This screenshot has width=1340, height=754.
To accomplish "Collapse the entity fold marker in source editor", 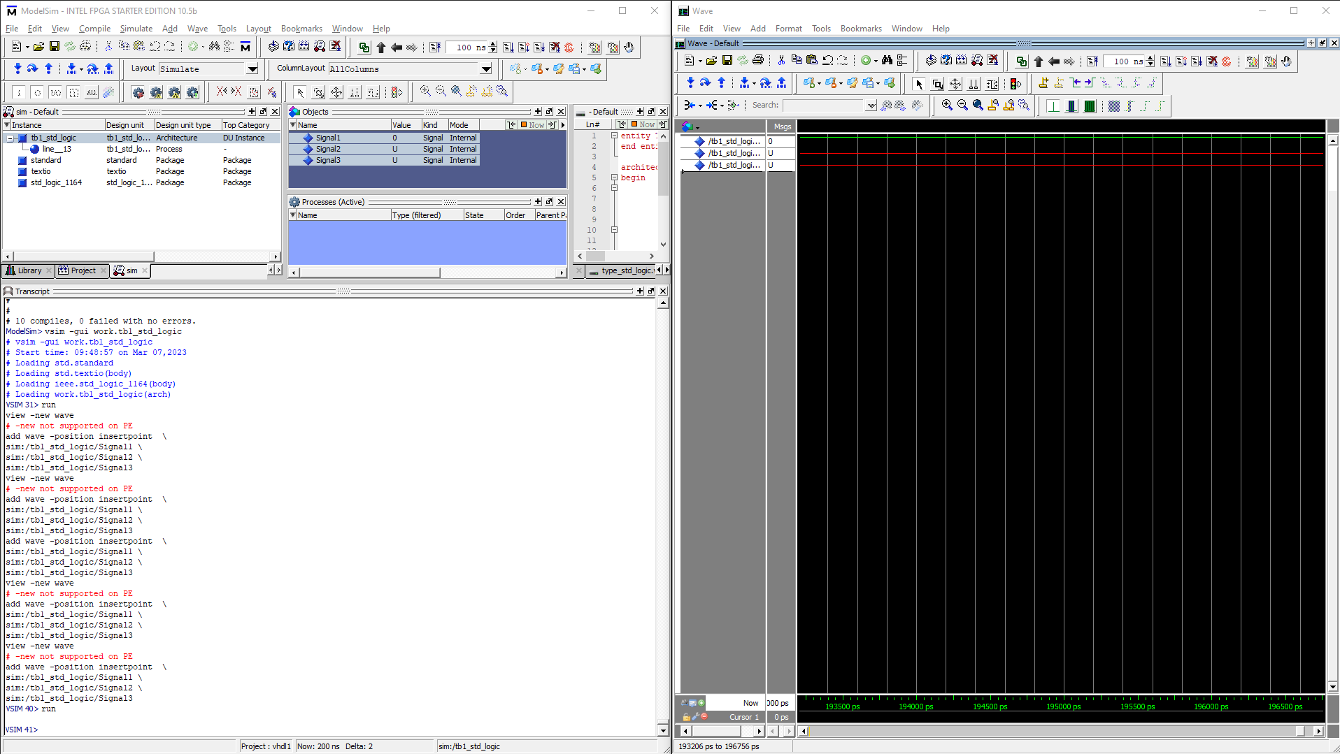I will pyautogui.click(x=614, y=136).
